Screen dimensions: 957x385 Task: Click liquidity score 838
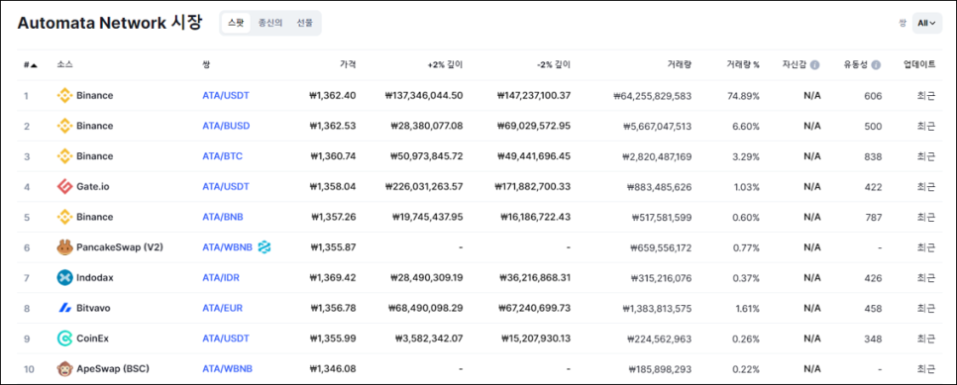click(873, 156)
